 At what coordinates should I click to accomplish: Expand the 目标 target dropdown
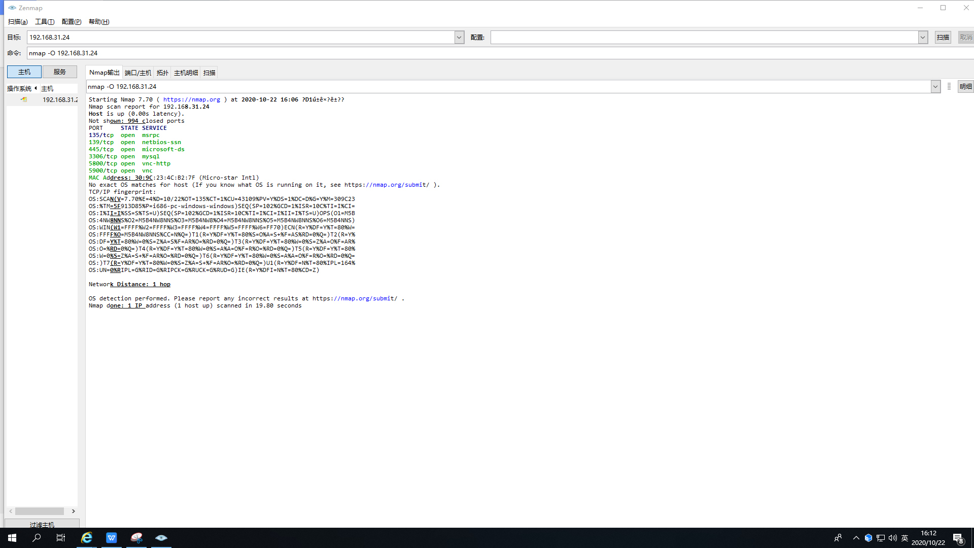[459, 38]
